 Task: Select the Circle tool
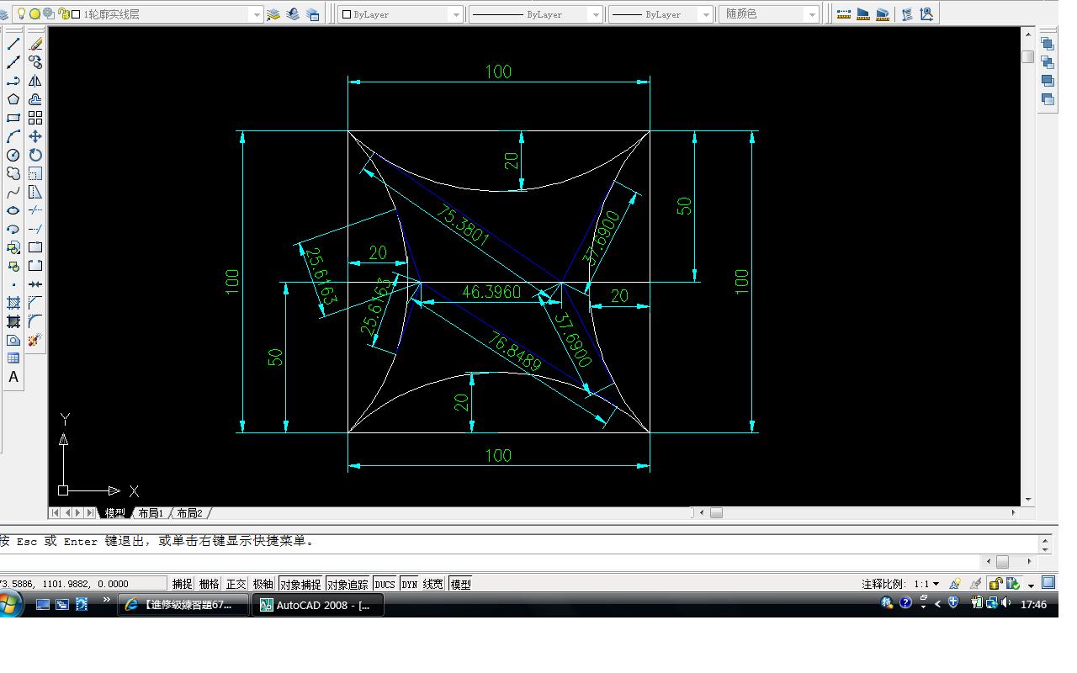point(13,155)
